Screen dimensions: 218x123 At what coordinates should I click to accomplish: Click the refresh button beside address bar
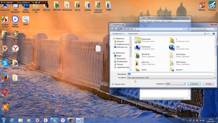(187, 29)
